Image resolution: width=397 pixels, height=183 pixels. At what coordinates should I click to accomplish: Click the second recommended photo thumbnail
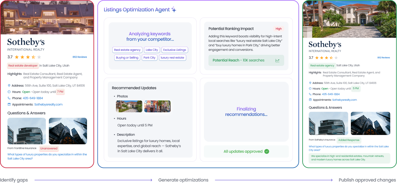157,106
